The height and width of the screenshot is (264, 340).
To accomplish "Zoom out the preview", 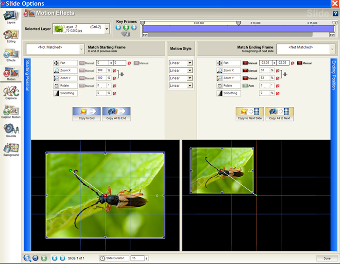I will pos(35,258).
